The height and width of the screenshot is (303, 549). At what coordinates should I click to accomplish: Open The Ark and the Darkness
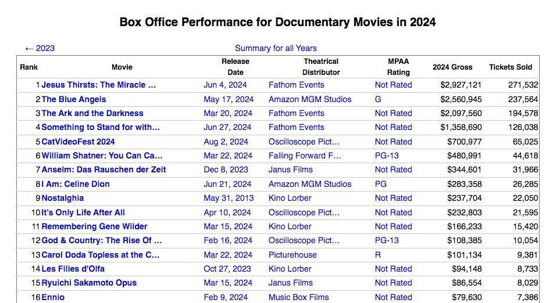92,113
